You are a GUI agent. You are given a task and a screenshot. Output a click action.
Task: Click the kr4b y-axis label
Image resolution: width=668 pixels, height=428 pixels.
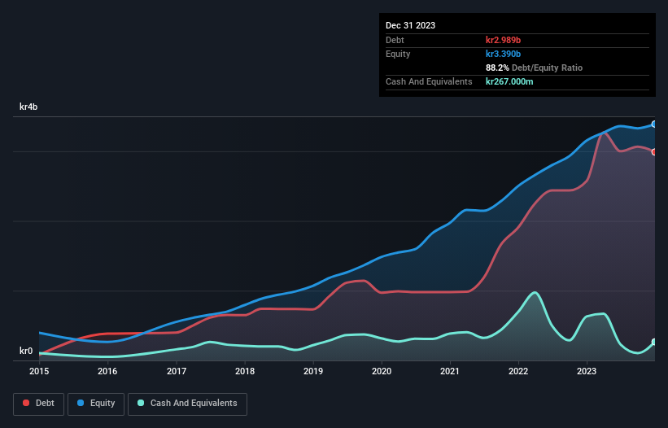coord(28,107)
